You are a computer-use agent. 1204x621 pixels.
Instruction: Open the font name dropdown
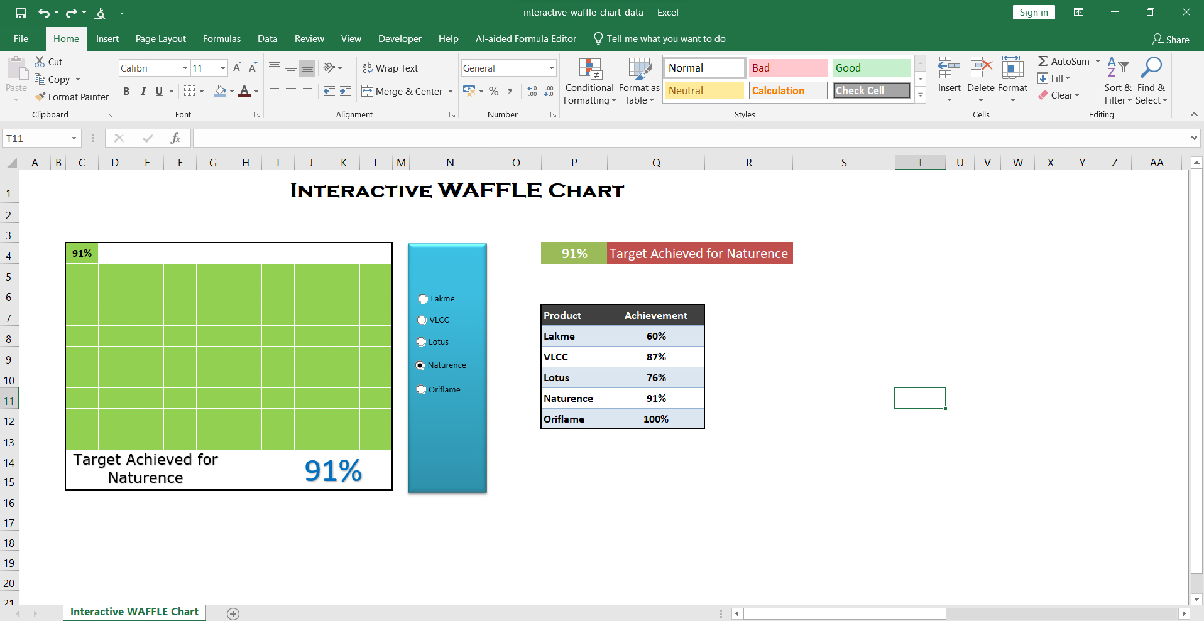pos(185,68)
